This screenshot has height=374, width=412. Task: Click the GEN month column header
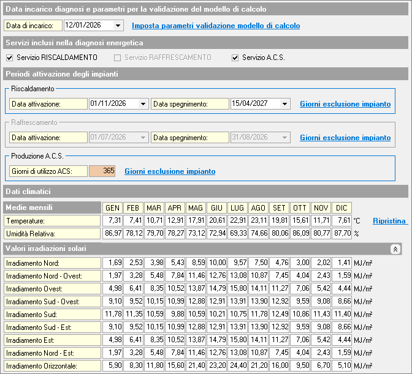coord(112,208)
